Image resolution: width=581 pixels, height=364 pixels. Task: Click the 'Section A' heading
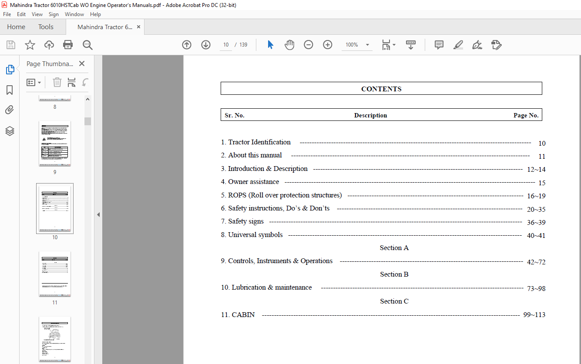click(x=394, y=248)
